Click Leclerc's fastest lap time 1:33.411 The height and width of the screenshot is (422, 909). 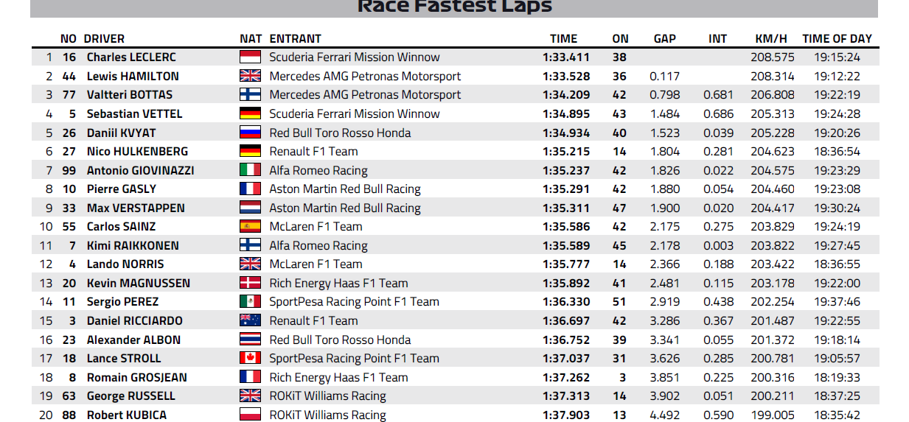[x=566, y=57]
